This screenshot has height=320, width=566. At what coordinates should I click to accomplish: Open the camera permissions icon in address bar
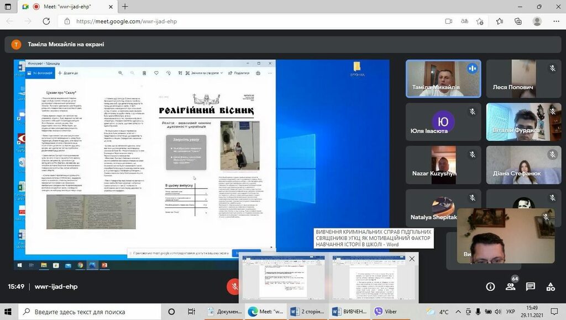click(448, 21)
